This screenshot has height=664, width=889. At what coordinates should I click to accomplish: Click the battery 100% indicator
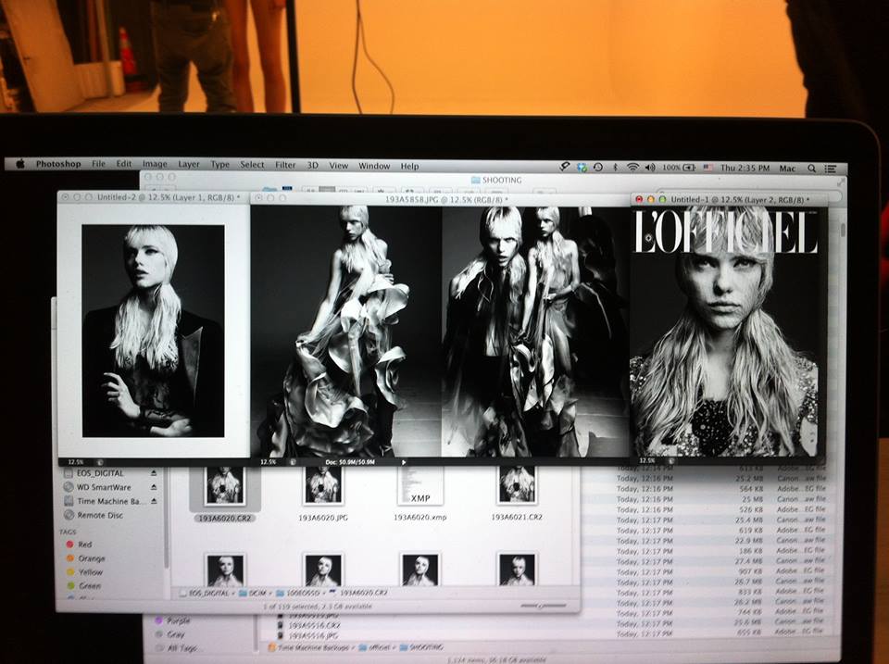679,168
